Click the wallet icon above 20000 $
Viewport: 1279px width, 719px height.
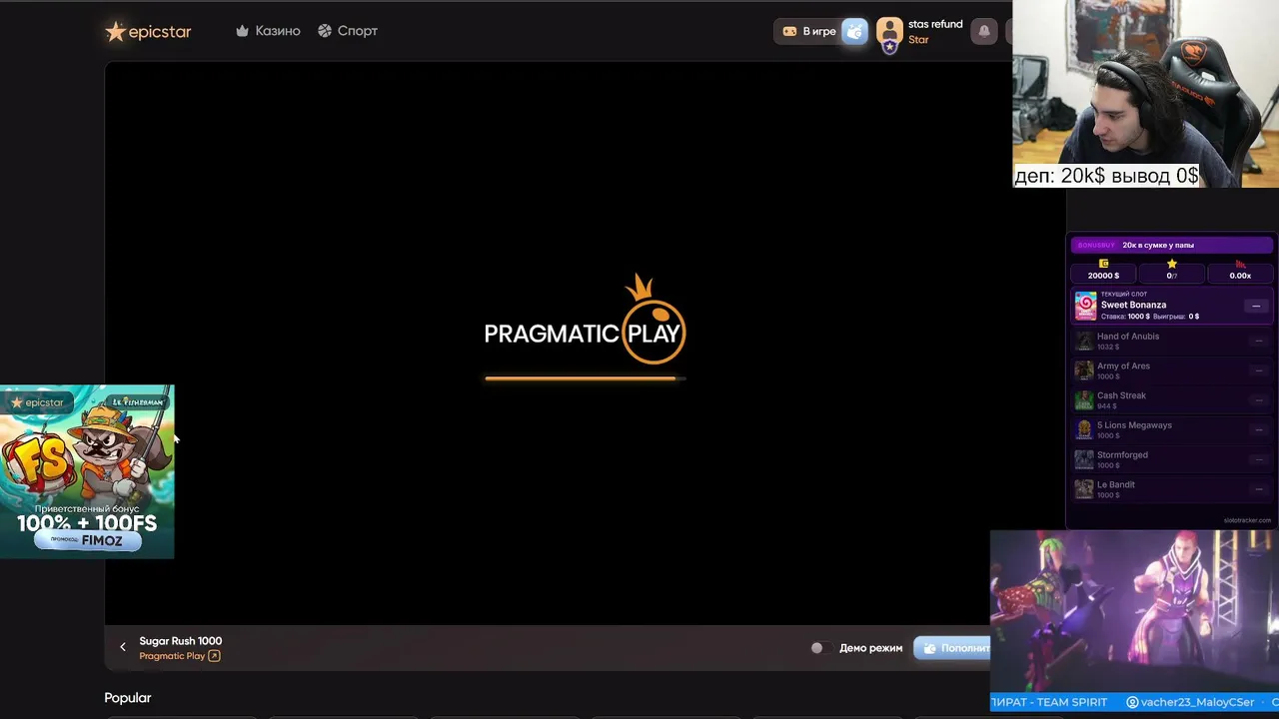1104,264
